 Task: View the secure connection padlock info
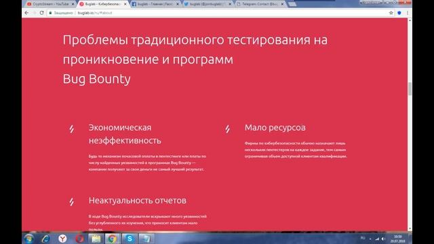click(50, 13)
